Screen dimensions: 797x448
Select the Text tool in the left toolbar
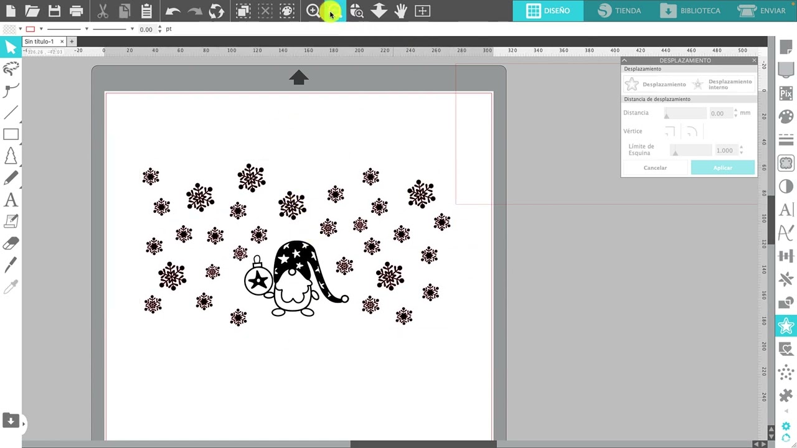pos(11,200)
